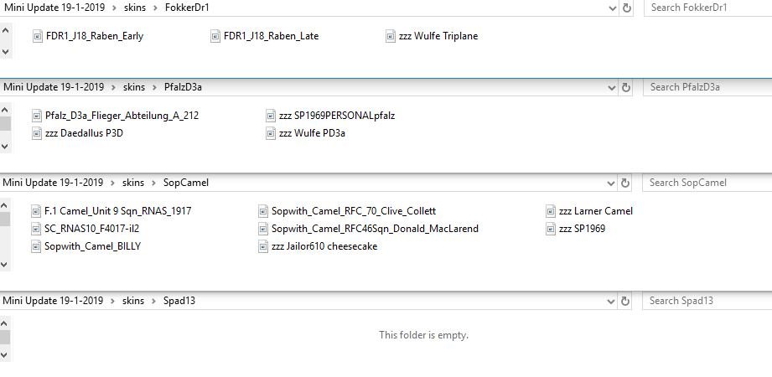
Task: Refresh the FokkerDr1 folder view
Action: pyautogui.click(x=625, y=8)
